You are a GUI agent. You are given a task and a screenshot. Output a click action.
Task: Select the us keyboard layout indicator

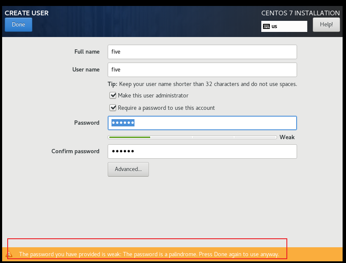(284, 26)
